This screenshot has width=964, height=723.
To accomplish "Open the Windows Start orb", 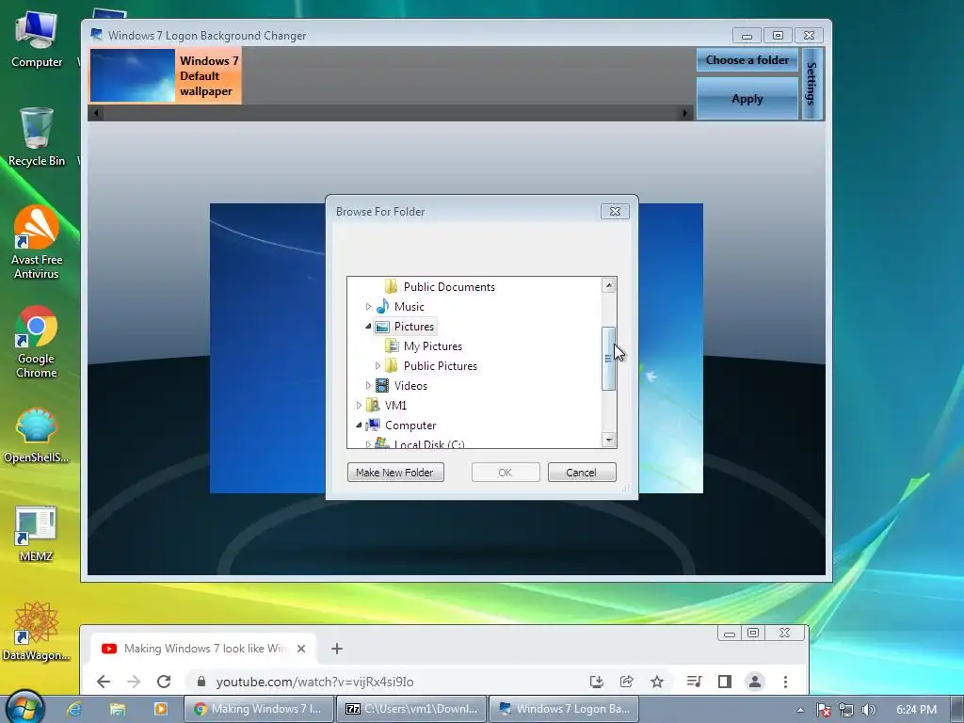I will tap(24, 707).
